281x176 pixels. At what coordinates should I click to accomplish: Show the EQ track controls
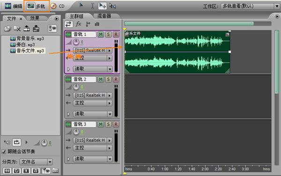tap(97, 24)
